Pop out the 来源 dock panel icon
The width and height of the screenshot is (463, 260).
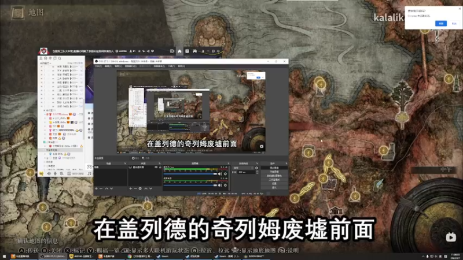pos(160,164)
